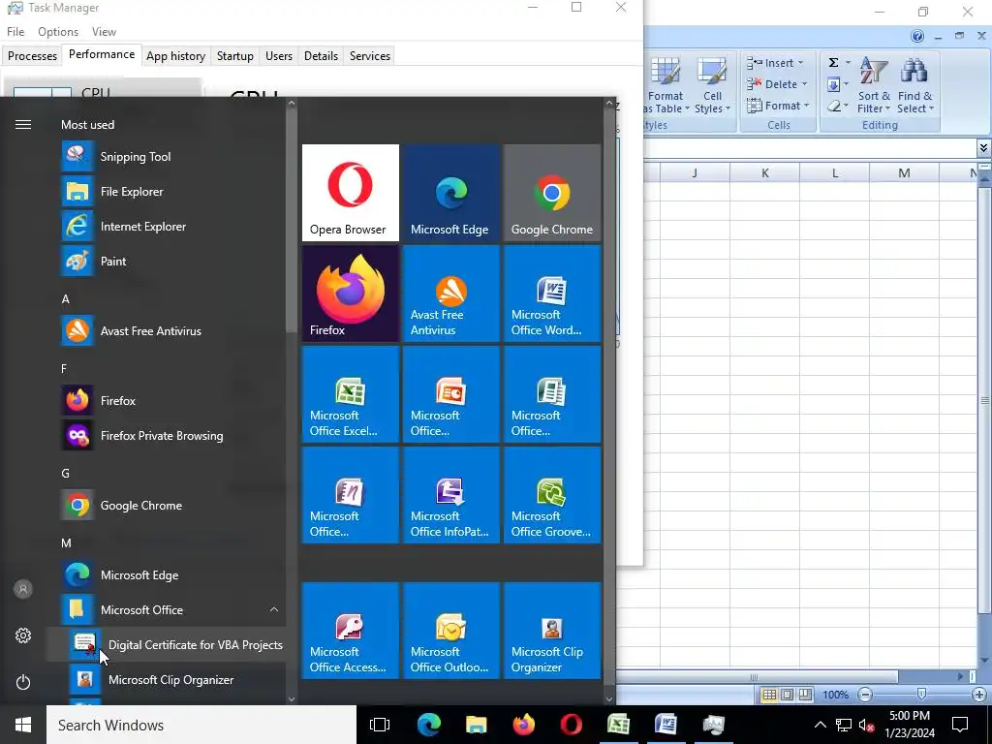Image resolution: width=992 pixels, height=744 pixels.
Task: Switch to App history tab in Task Manager
Action: point(176,55)
